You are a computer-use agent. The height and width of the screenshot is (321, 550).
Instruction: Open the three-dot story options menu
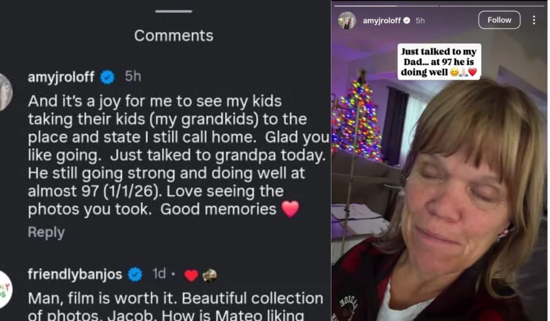click(x=534, y=20)
